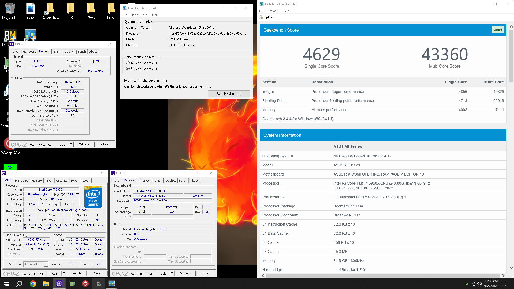
Task: Open the Browser menu in Geekbench 3
Action: [x=273, y=11]
